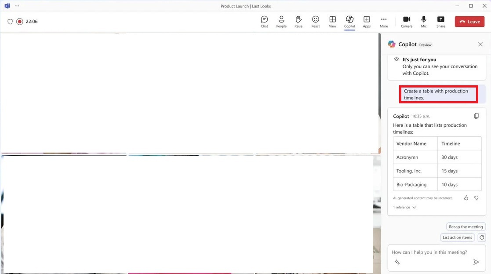Click the Microsoft Teams logo icon

[x=7, y=6]
